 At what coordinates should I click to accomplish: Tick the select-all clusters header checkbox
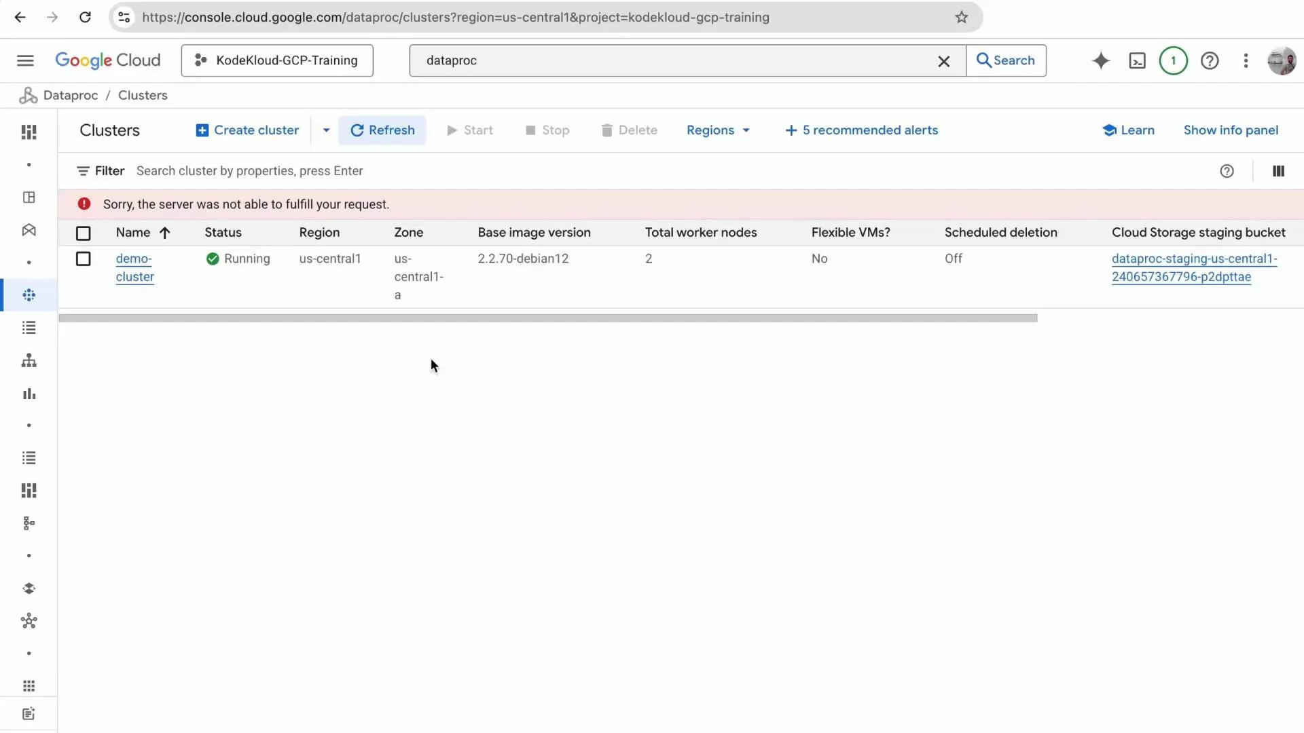83,233
